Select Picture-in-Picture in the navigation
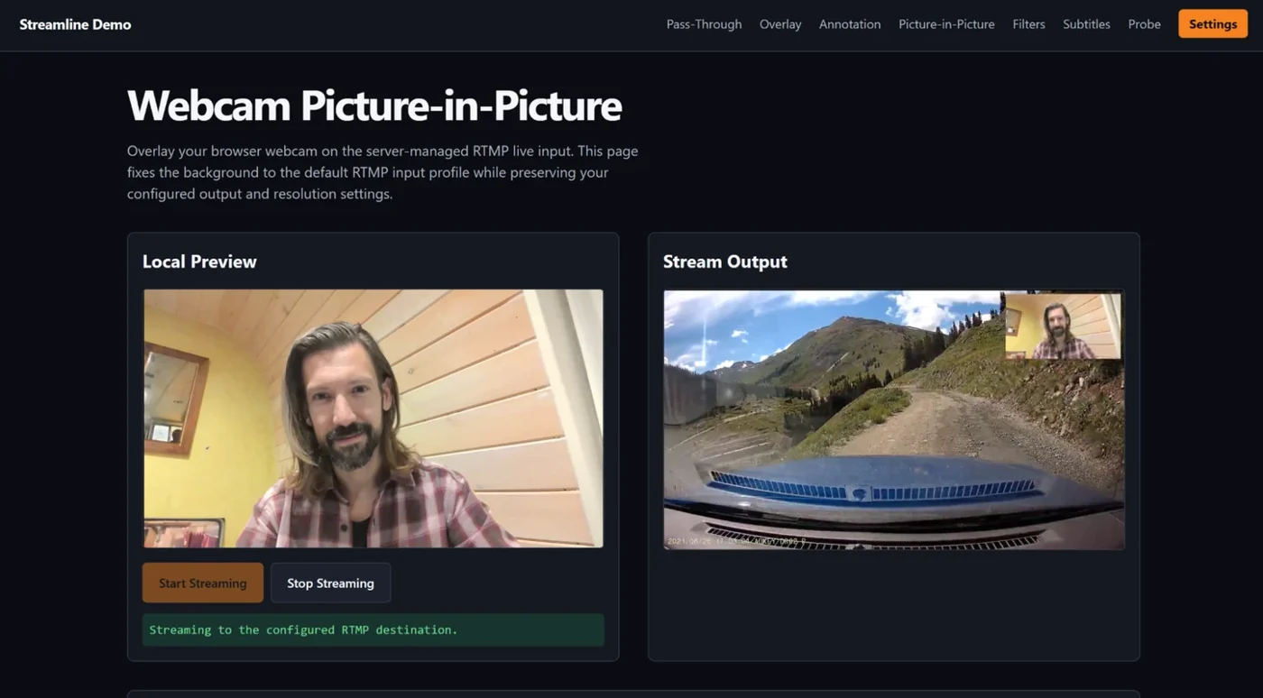The width and height of the screenshot is (1263, 698). (x=946, y=24)
